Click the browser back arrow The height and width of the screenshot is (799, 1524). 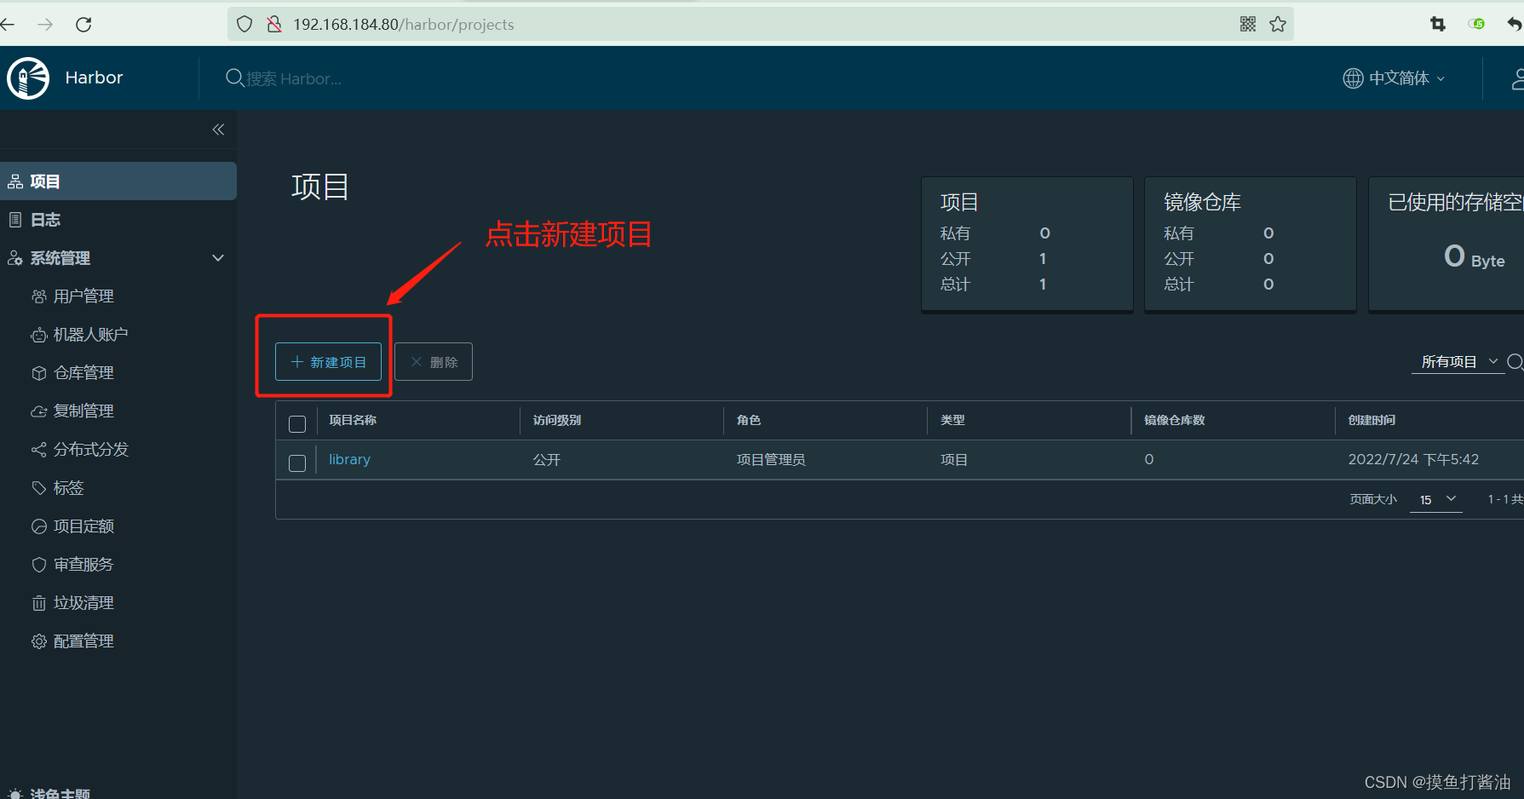[8, 25]
